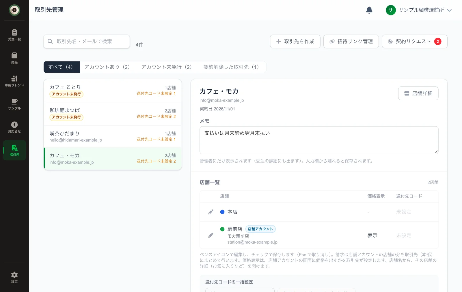This screenshot has width=462, height=292.
Task: Open 契約リクエスト button
Action: pos(415,42)
